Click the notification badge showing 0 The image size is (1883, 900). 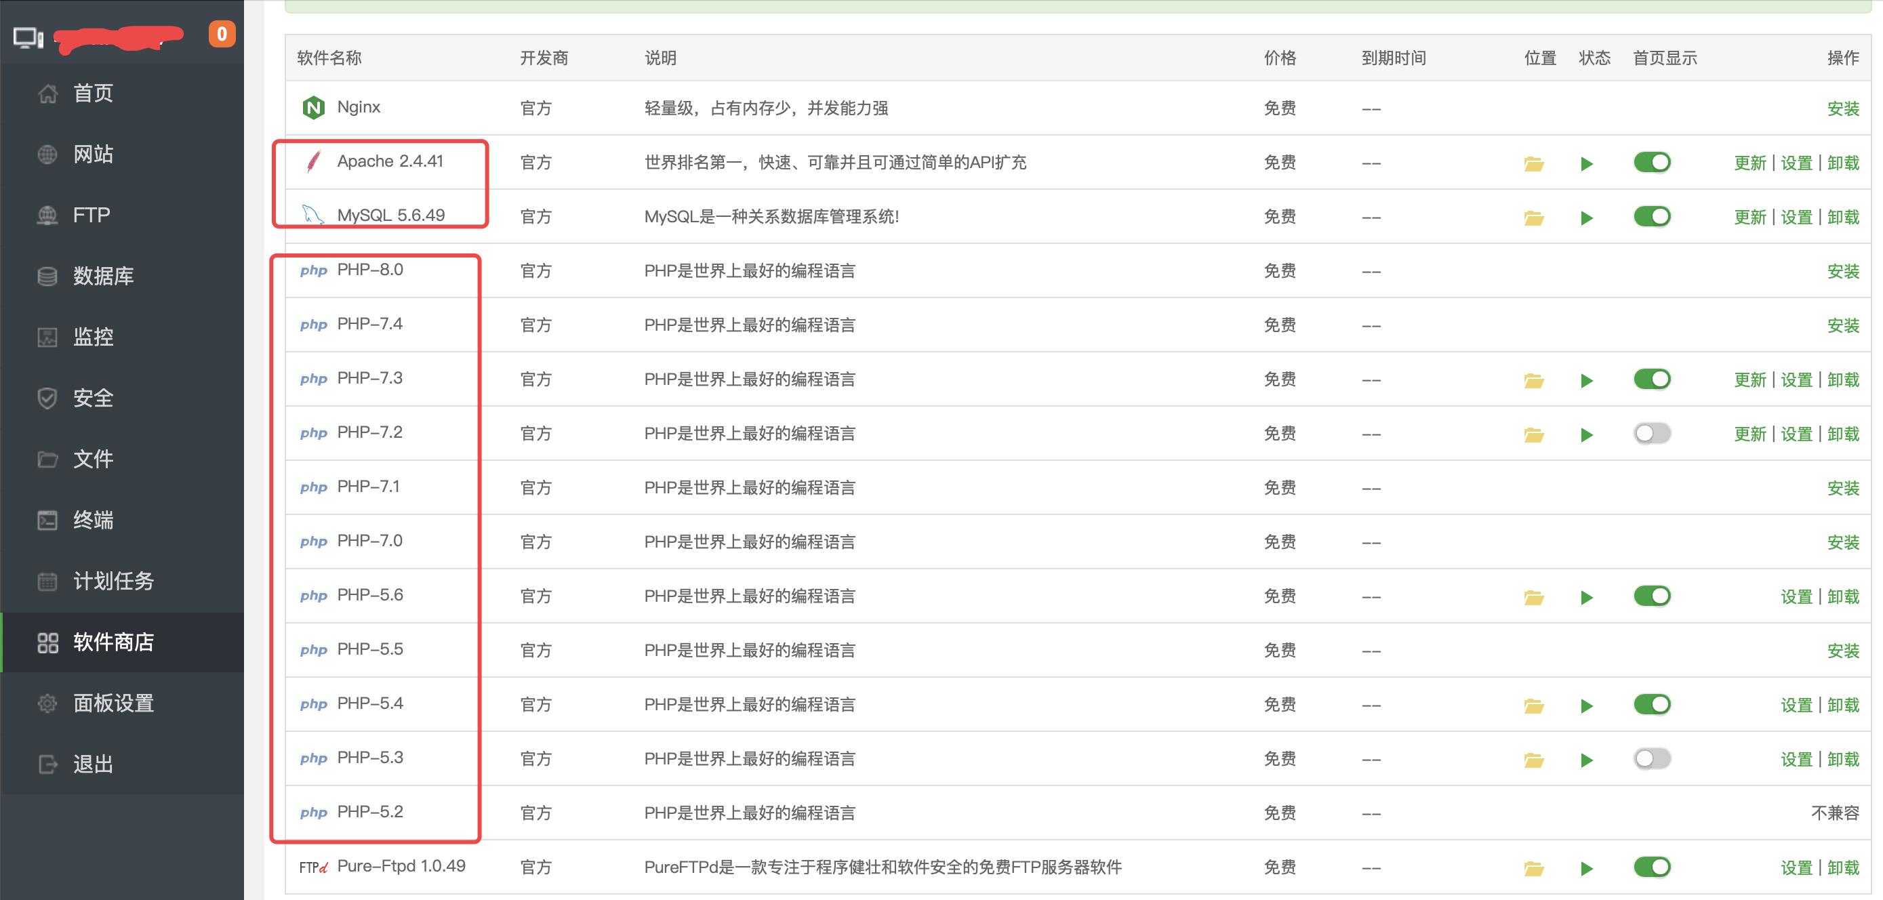(x=223, y=34)
